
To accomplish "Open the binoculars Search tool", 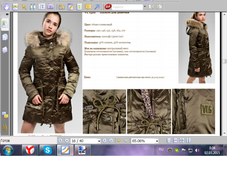I will point(33,6).
